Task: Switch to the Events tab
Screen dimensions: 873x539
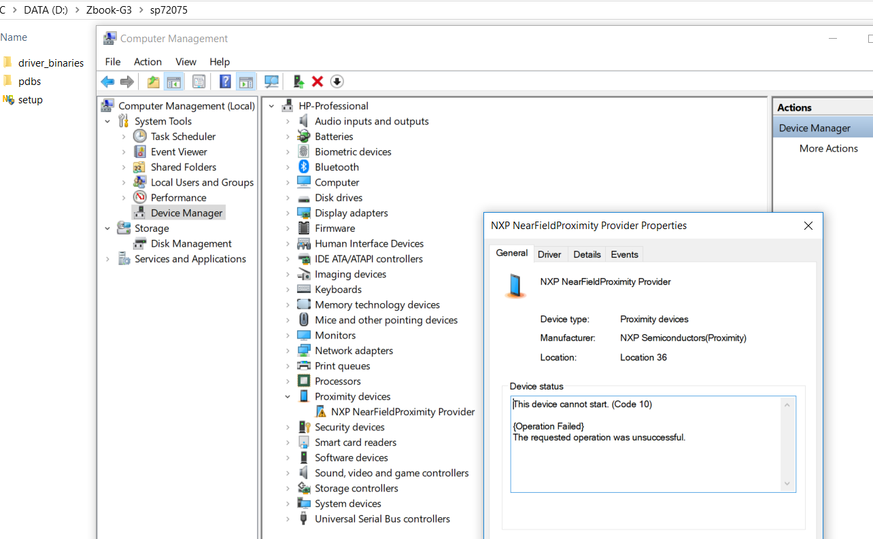Action: click(624, 254)
